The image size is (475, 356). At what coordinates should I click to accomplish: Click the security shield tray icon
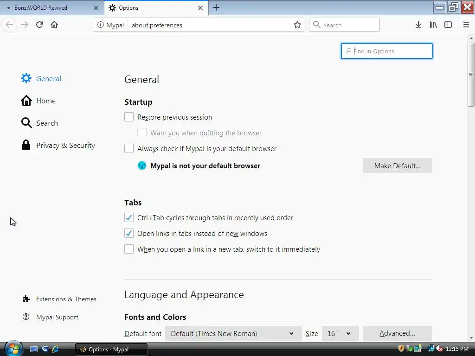tap(401, 349)
